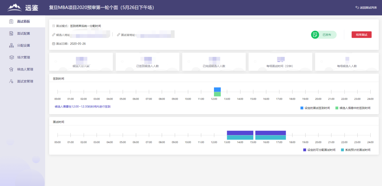This screenshot has height=186, width=382.
Task: Toggle the 已发布 publish status switch
Action: (x=324, y=35)
